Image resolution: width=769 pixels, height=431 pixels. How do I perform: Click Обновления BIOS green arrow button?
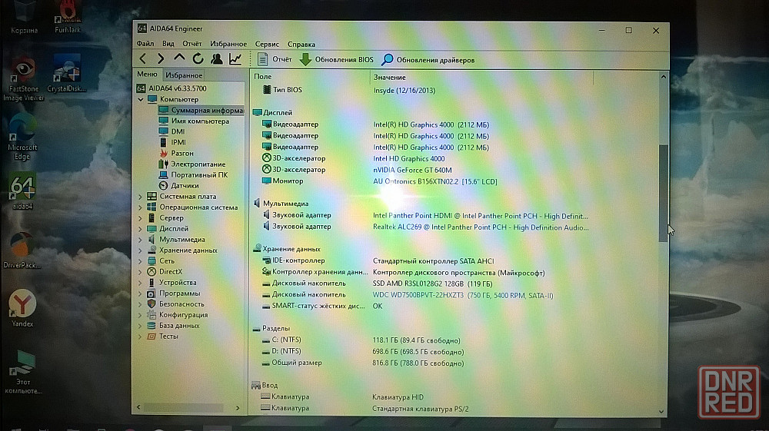pos(337,60)
